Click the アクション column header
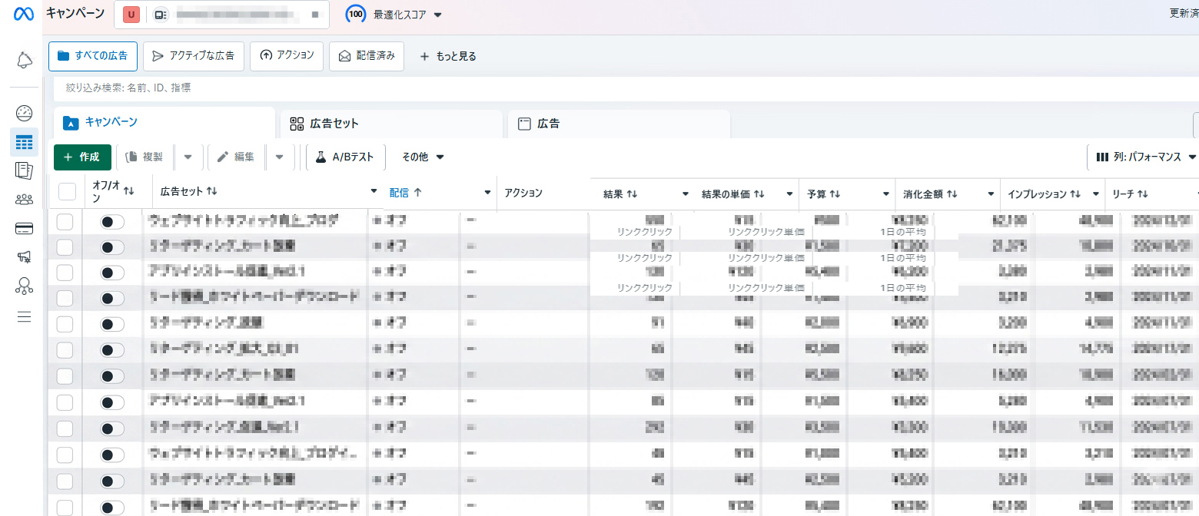 [x=523, y=193]
